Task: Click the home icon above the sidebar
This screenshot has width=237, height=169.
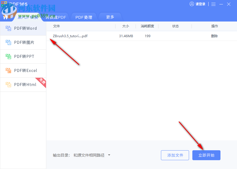Action: coord(5,17)
